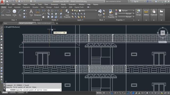Toggle grid display in status bar
The width and height of the screenshot is (170, 95).
point(104,93)
